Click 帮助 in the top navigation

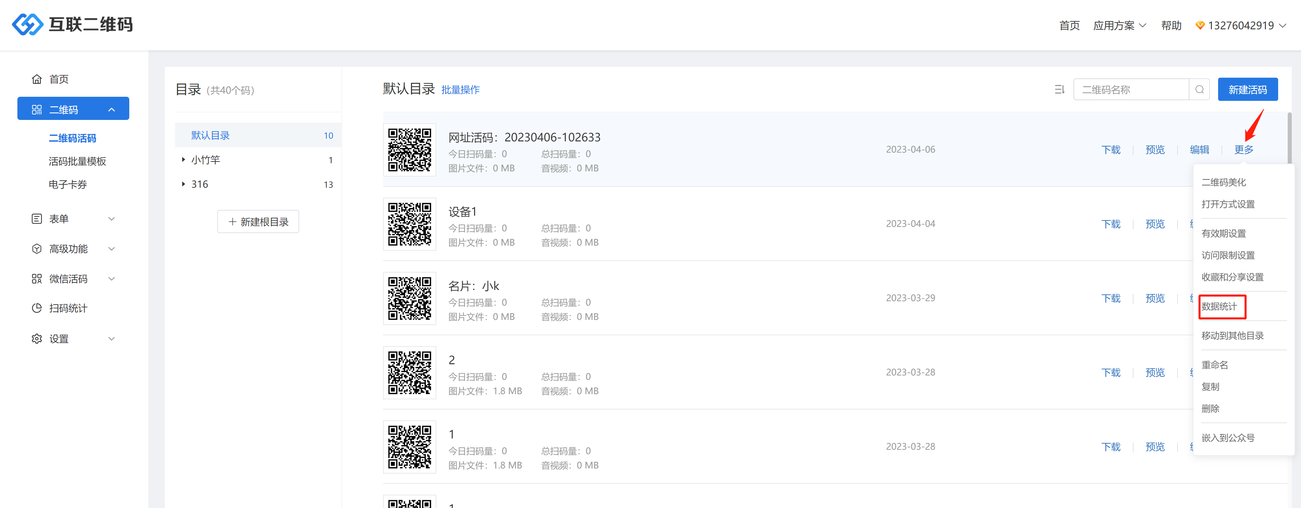point(1171,25)
